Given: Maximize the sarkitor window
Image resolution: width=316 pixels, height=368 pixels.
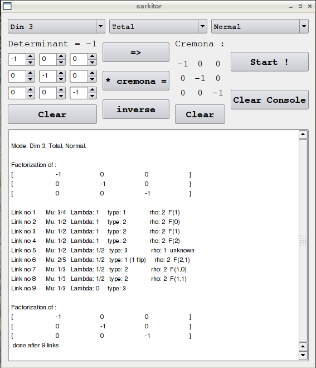Looking at the screenshot, I should pyautogui.click(x=300, y=6).
